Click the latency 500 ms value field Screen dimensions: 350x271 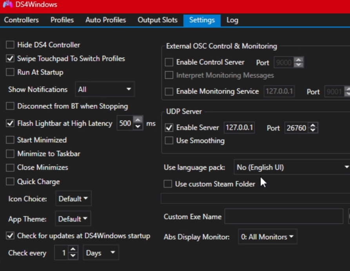coord(125,123)
